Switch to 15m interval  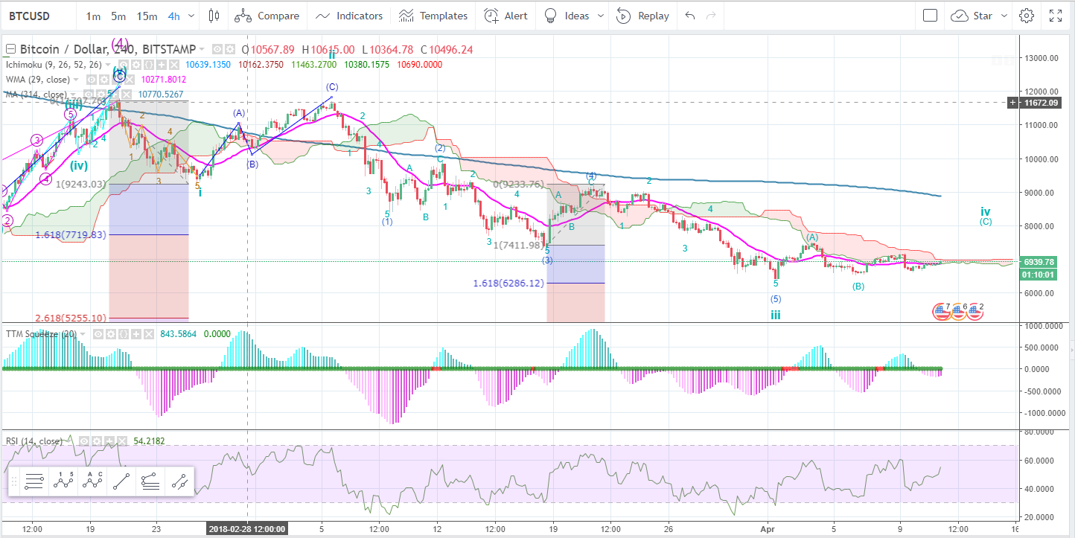click(147, 16)
